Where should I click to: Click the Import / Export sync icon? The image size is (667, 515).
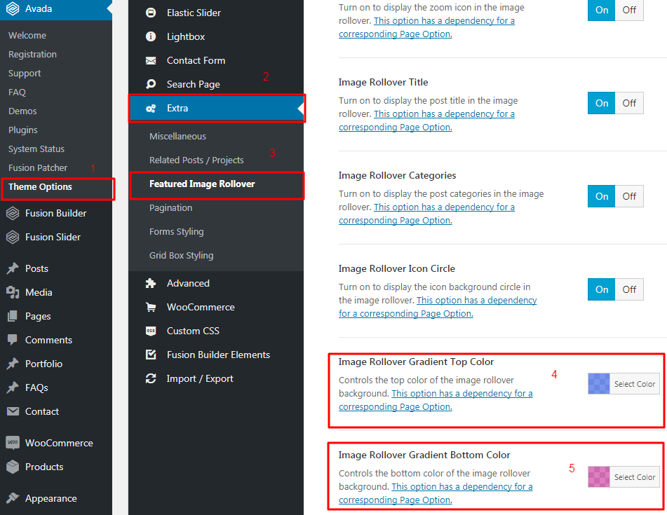(150, 378)
